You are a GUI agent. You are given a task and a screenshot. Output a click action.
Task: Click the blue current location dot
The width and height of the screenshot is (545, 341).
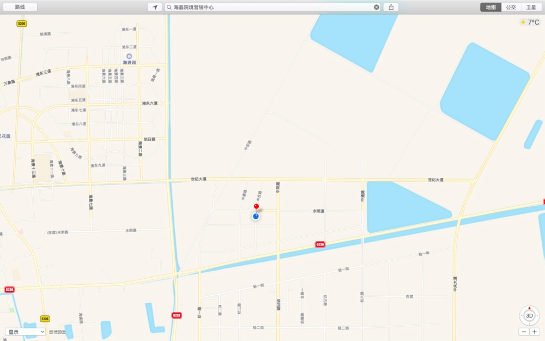[x=256, y=217]
